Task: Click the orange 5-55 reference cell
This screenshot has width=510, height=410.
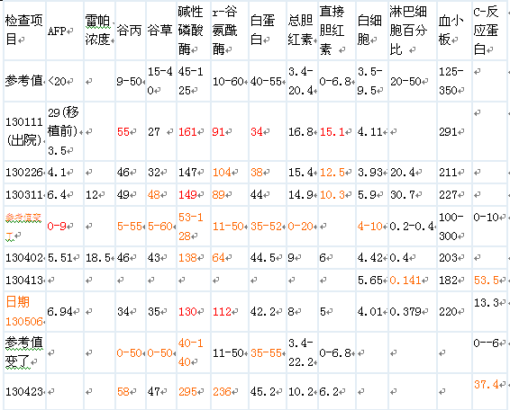Action: 131,226
